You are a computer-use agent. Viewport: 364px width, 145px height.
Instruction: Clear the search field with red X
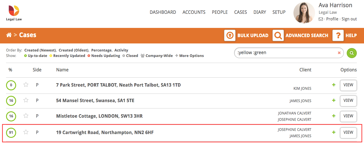339,53
